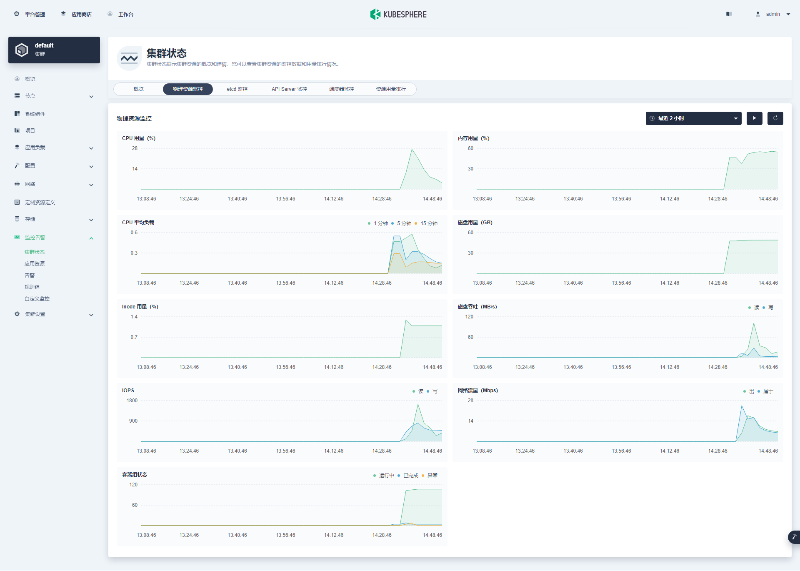Click the 存储 database icon
Viewport: 800px width, 571px height.
(x=17, y=219)
